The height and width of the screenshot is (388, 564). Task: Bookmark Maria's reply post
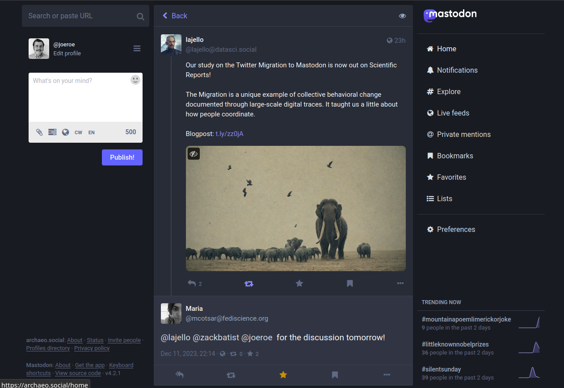(x=335, y=375)
